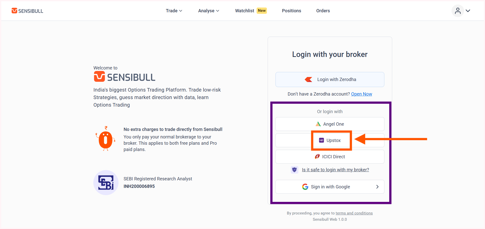The height and width of the screenshot is (229, 485).
Task: Open the Positions page
Action: coord(291,11)
